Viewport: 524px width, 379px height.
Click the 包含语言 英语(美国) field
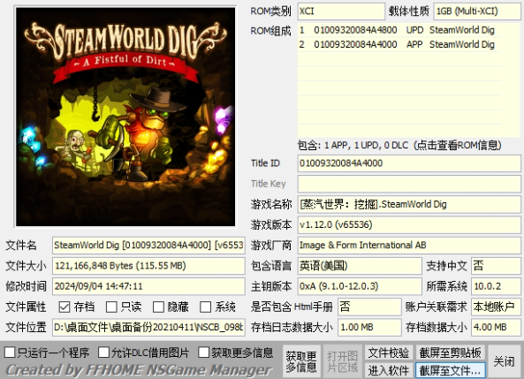[x=360, y=266]
